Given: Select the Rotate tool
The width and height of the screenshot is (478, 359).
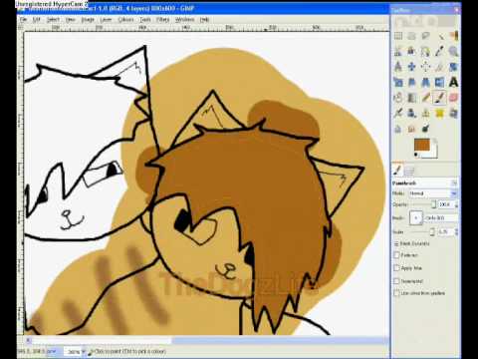Looking at the screenshot, I should (x=453, y=67).
